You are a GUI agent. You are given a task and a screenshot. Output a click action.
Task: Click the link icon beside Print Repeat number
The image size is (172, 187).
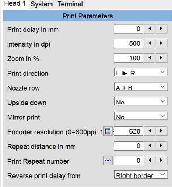click(x=108, y=160)
